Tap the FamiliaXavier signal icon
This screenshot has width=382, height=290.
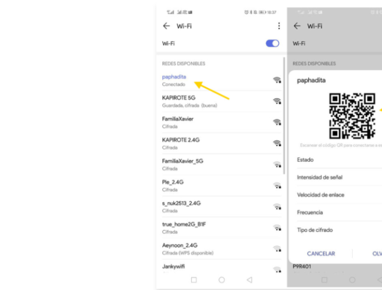pyautogui.click(x=277, y=122)
